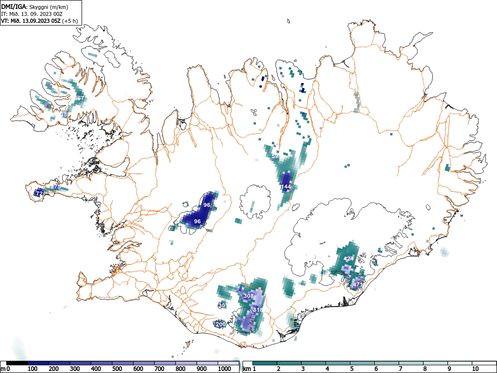Click the '700' label on the metre scale

[160, 369]
